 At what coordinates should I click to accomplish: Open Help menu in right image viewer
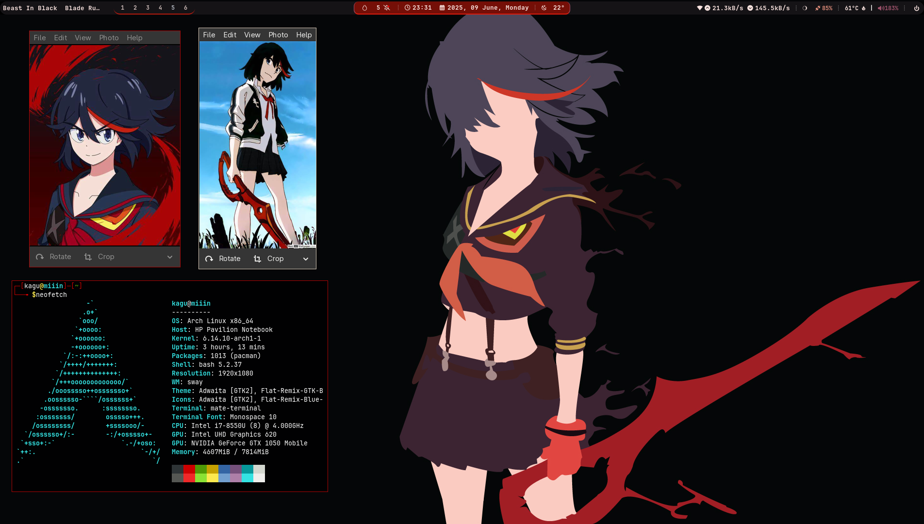304,35
